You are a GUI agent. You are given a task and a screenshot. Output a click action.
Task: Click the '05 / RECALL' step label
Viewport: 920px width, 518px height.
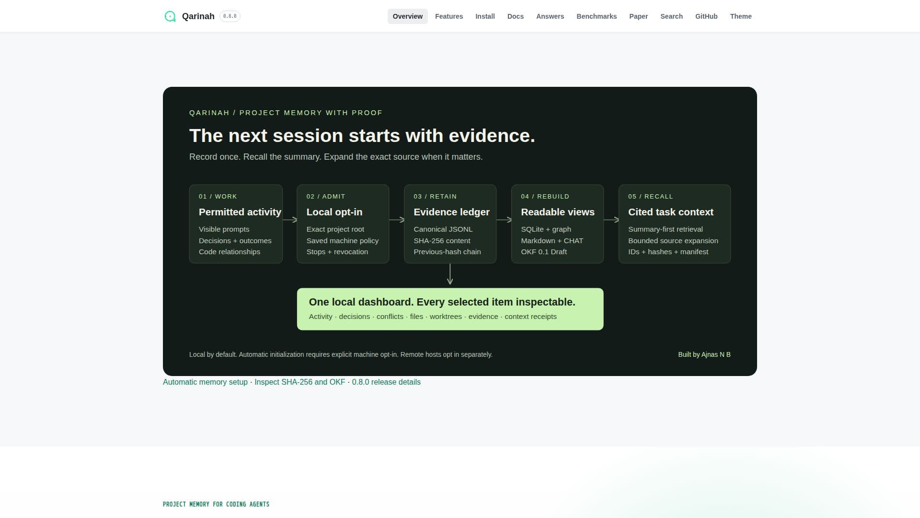click(x=651, y=197)
